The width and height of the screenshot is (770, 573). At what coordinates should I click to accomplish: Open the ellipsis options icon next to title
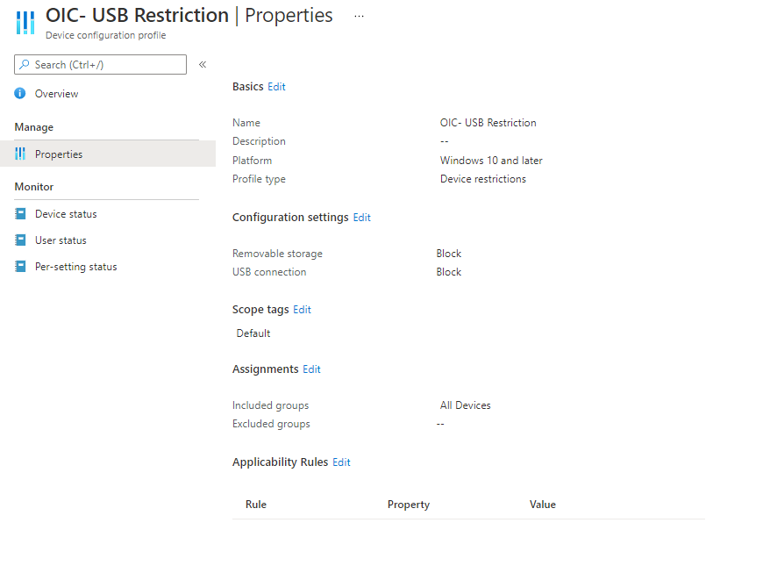[358, 15]
